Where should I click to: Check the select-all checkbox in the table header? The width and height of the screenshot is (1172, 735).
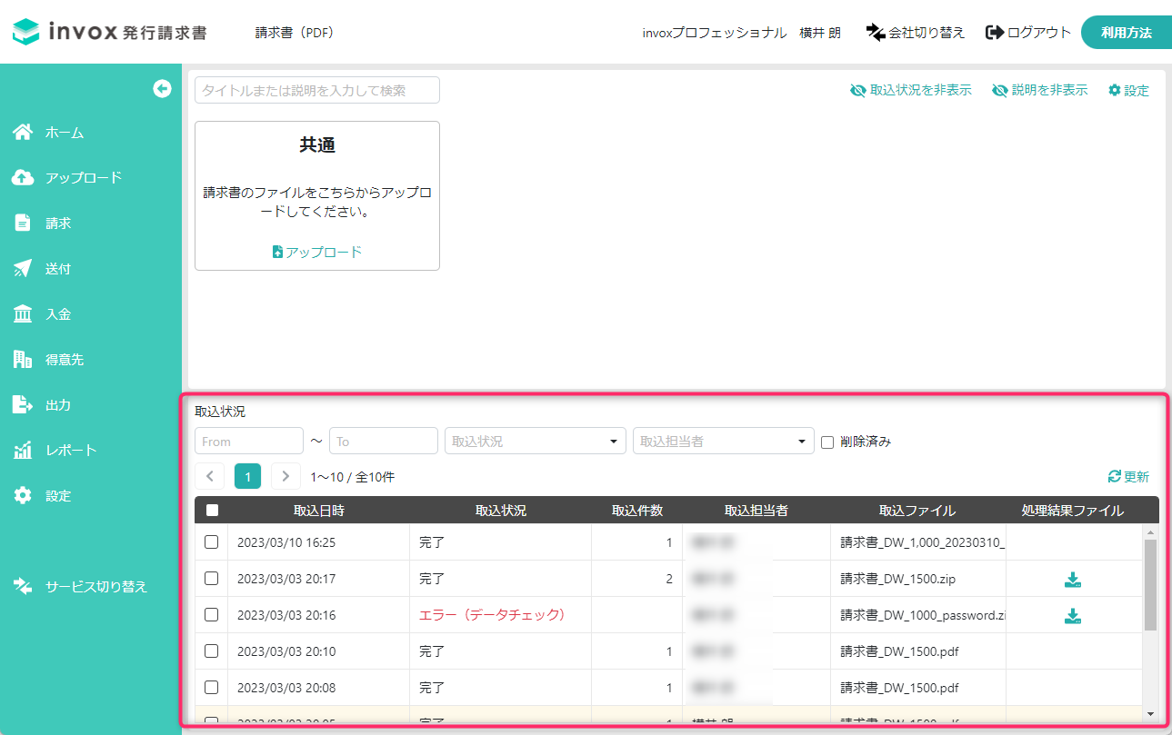[x=211, y=510]
